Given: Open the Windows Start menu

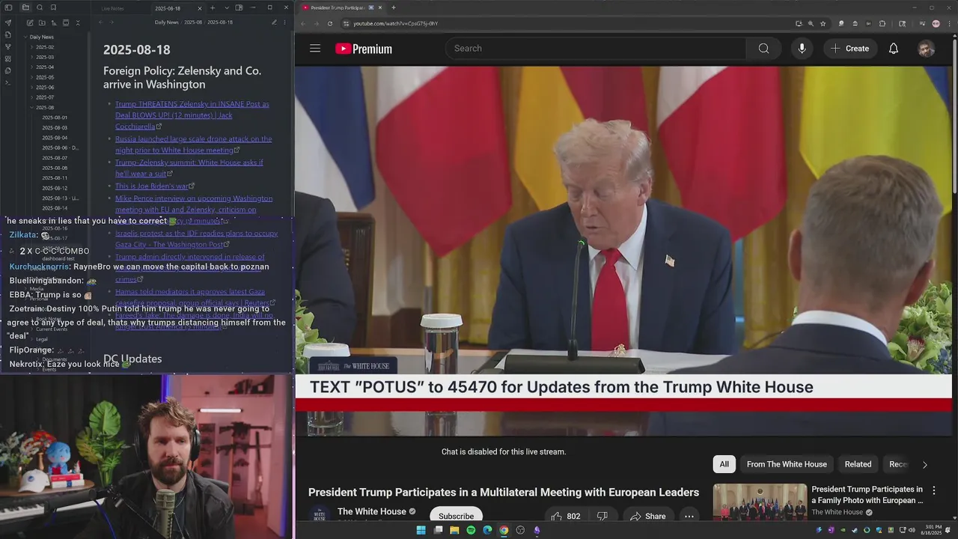Looking at the screenshot, I should [421, 530].
